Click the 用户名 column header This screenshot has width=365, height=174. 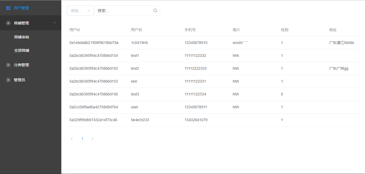[137, 30]
